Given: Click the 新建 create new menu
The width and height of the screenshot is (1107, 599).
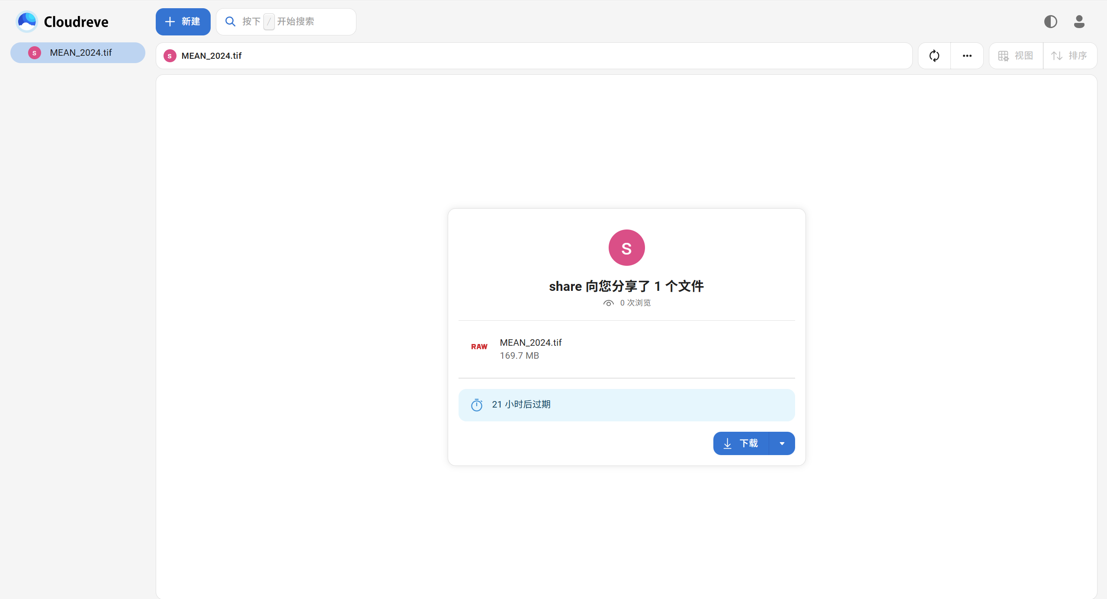Looking at the screenshot, I should [x=183, y=21].
